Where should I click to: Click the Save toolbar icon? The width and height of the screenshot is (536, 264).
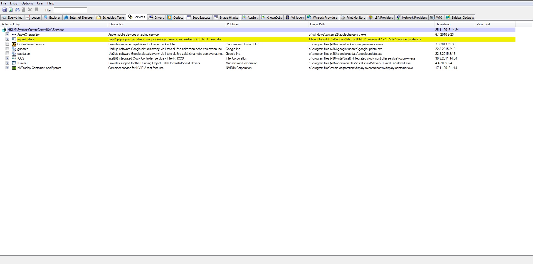click(4, 10)
